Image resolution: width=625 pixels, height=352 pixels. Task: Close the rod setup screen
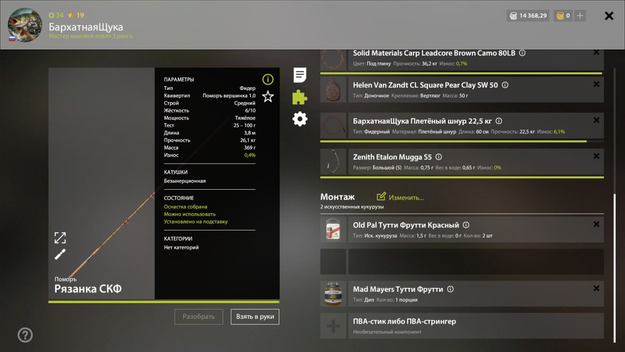(609, 16)
